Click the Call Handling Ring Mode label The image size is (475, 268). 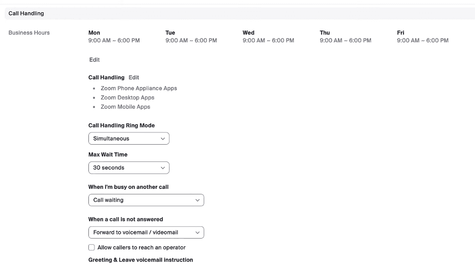pos(121,125)
